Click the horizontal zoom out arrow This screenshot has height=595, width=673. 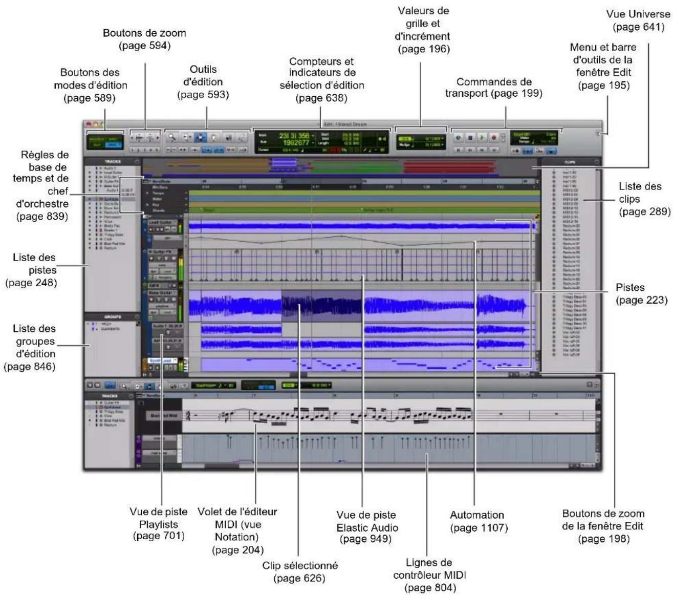click(x=132, y=138)
